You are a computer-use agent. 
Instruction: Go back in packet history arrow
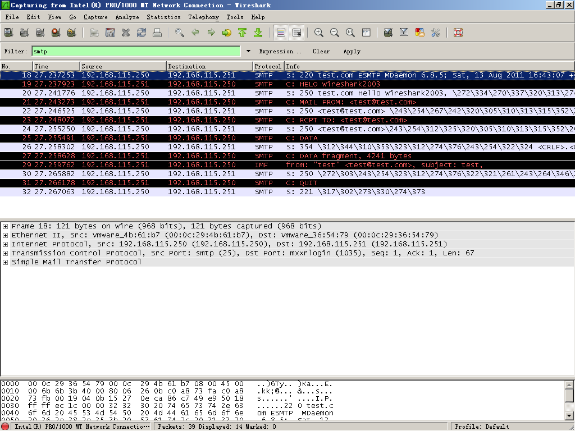pos(195,33)
